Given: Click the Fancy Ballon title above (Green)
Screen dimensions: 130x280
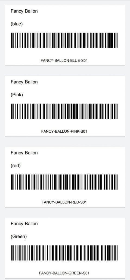Looking at the screenshot, I should [x=24, y=224].
